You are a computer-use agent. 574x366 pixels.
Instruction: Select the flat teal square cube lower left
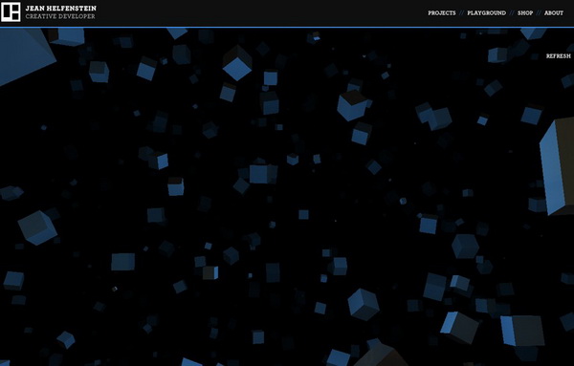123,262
